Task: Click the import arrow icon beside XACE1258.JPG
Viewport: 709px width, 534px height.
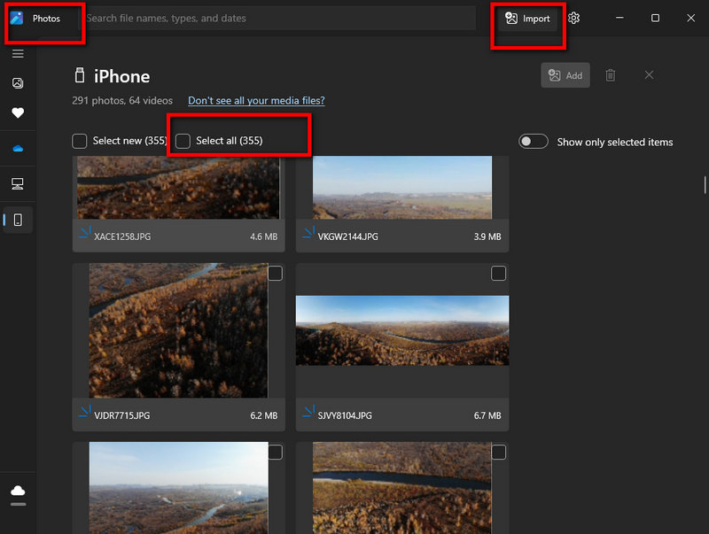Action: point(85,233)
